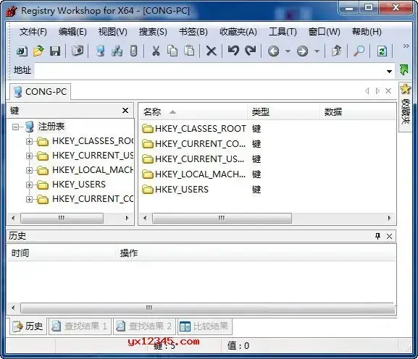This screenshot has height=359, width=418.
Task: Open the 书签(B) menu
Action: click(193, 32)
